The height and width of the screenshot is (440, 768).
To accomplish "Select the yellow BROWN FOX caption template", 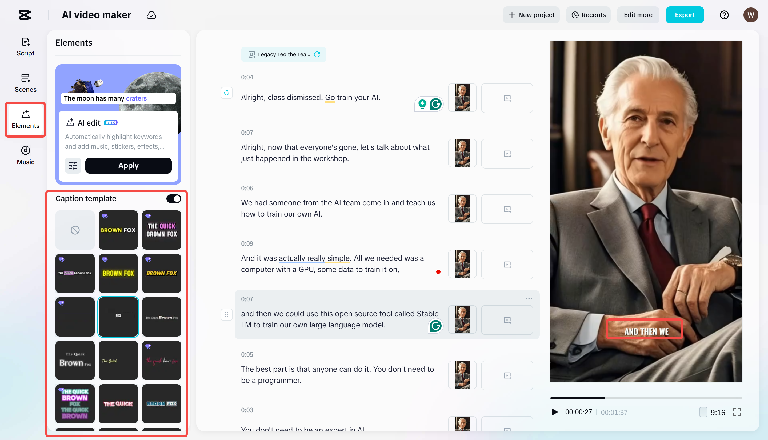I will point(118,273).
